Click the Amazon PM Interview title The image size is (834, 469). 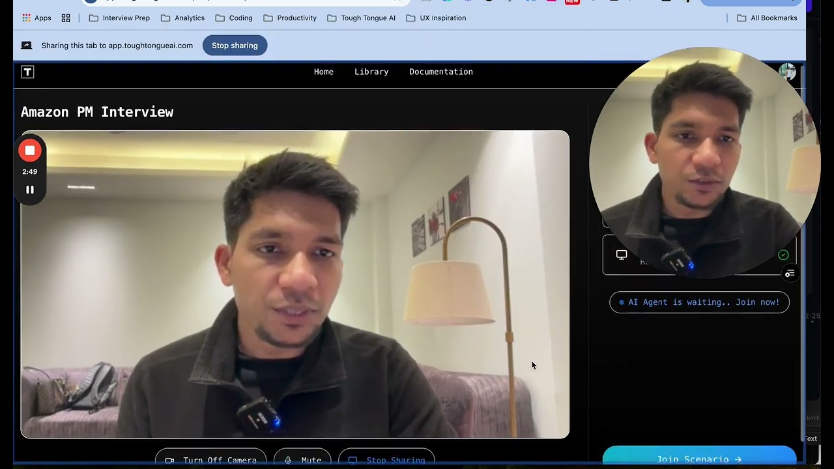click(97, 112)
